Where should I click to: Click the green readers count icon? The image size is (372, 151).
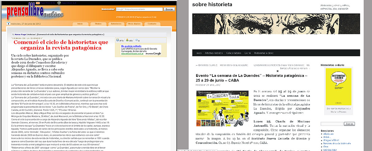pos(127,40)
